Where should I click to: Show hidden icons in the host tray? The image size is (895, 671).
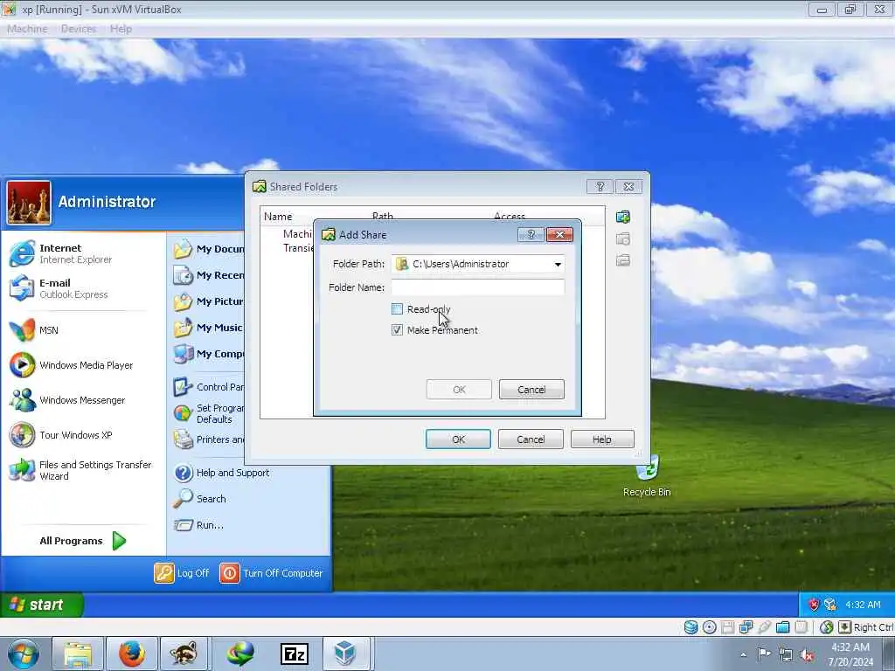click(743, 654)
